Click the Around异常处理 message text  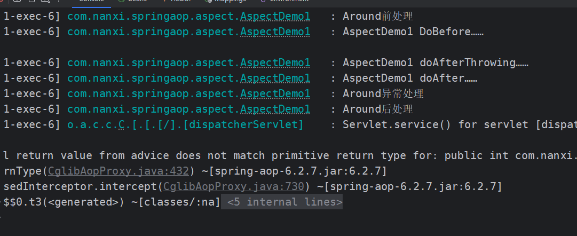click(383, 94)
